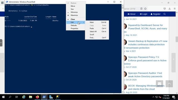
Task: Open File Explorer from taskbar
Action: [31, 97]
